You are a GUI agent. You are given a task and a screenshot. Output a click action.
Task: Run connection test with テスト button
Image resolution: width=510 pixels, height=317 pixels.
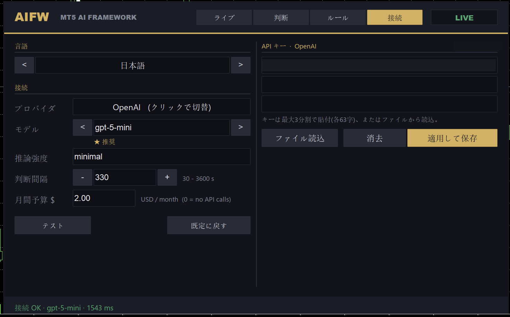53,225
